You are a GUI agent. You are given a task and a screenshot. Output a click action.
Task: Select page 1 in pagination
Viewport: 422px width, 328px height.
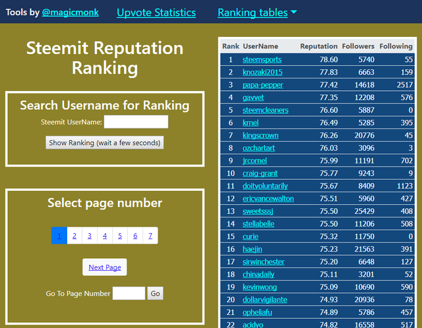pyautogui.click(x=59, y=236)
